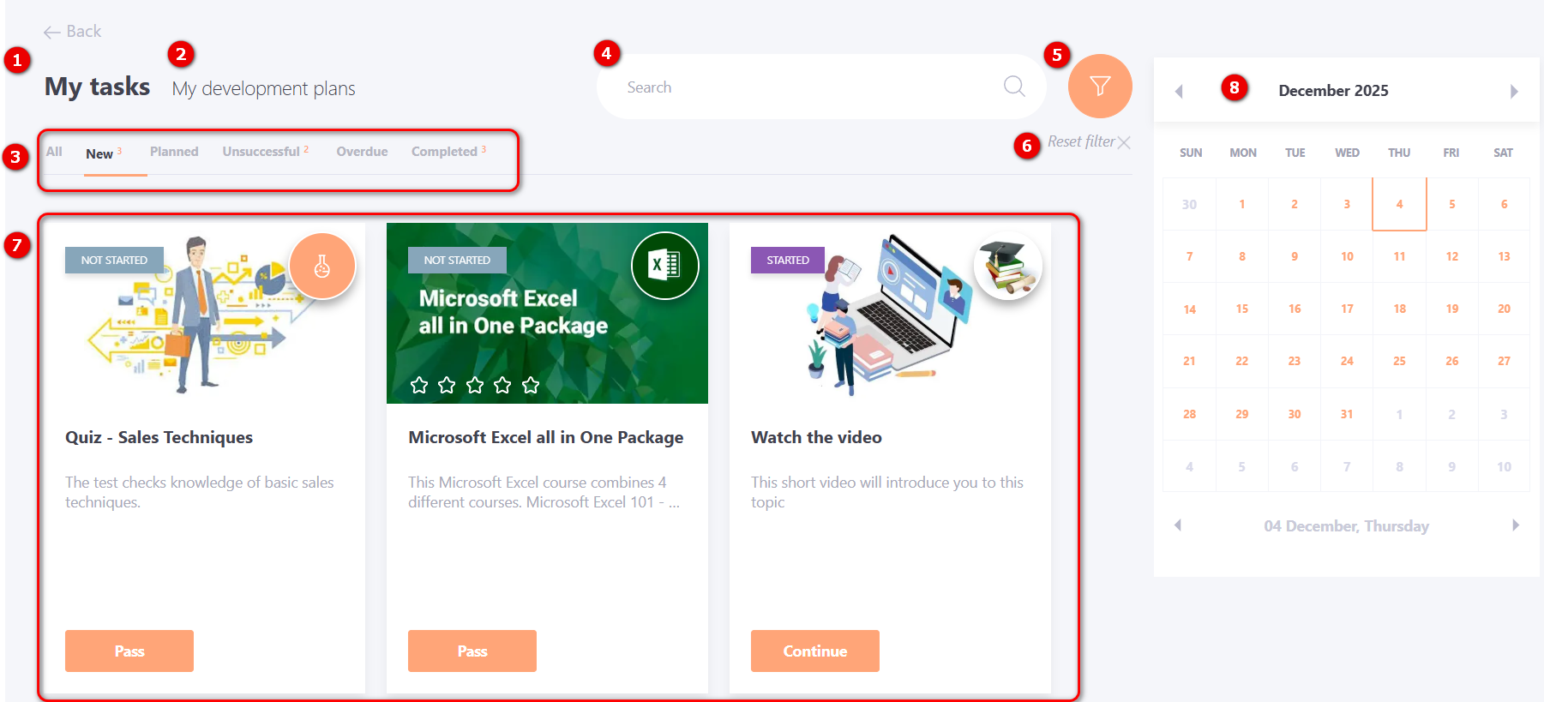Click the X icon beside Reset filter
Screen dimensions: 1544x702
point(1124,142)
